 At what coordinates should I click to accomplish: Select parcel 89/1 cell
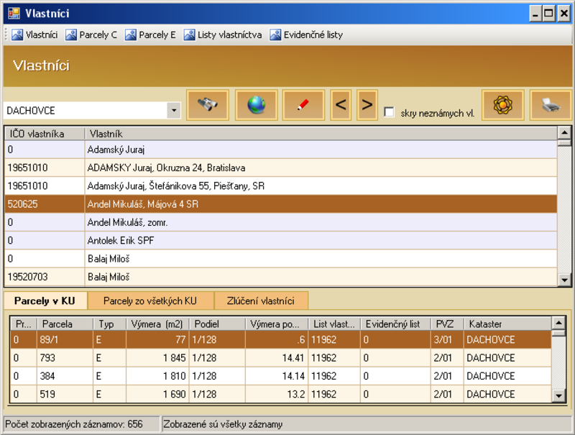tap(65, 339)
